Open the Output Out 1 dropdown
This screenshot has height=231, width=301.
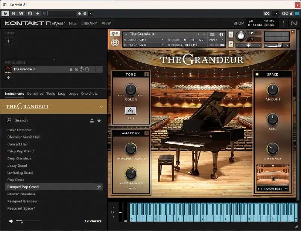coord(144,40)
